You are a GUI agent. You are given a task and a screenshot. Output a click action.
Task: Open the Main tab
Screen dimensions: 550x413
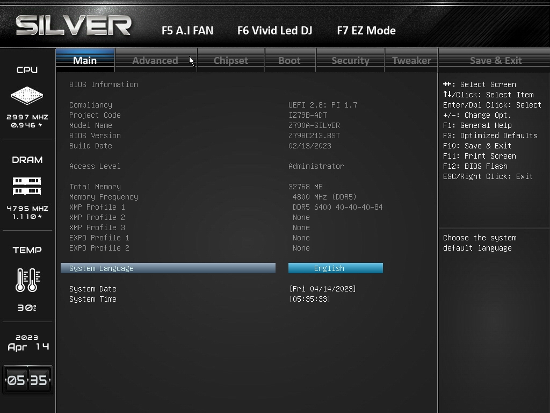click(85, 60)
